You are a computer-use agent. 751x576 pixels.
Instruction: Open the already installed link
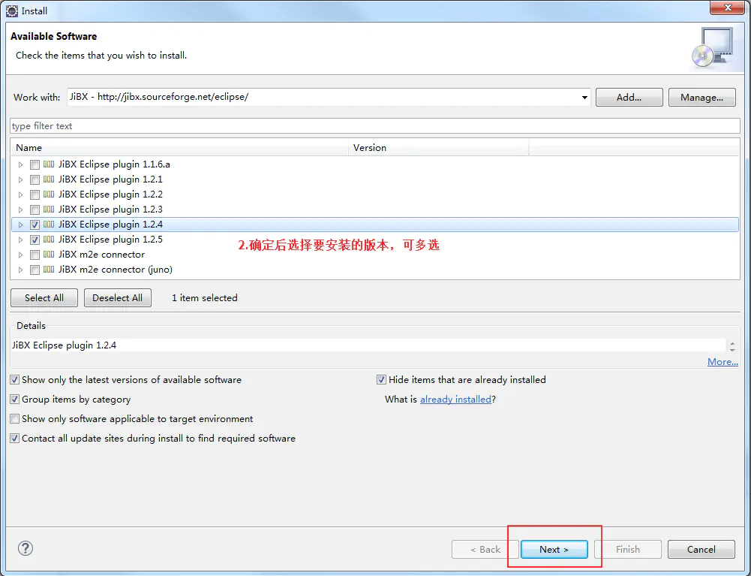pyautogui.click(x=455, y=399)
